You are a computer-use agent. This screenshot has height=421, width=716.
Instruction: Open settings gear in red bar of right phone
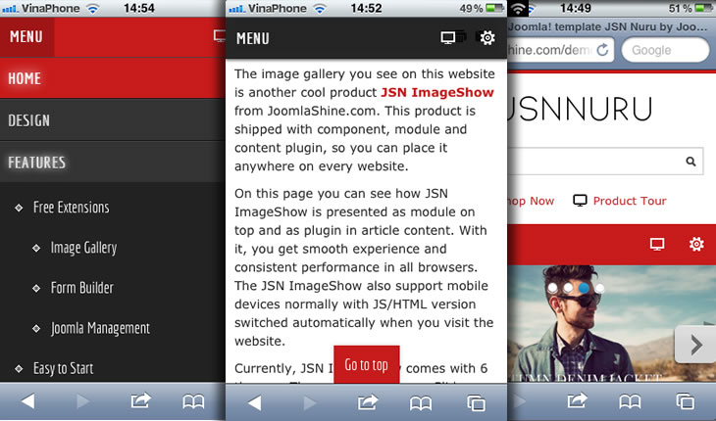click(x=696, y=244)
